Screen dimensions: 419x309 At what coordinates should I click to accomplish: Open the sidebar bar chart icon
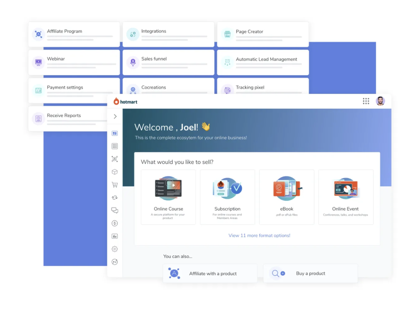pyautogui.click(x=115, y=236)
